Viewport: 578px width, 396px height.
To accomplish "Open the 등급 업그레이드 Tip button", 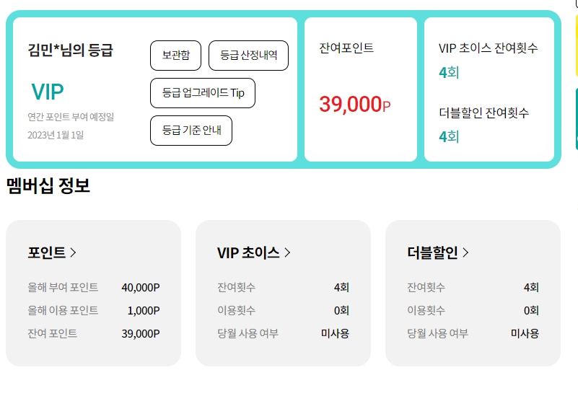I will coord(203,93).
